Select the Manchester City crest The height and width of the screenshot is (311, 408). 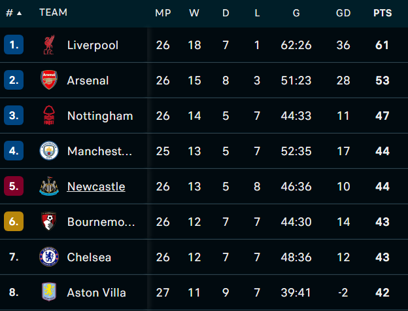(x=49, y=151)
